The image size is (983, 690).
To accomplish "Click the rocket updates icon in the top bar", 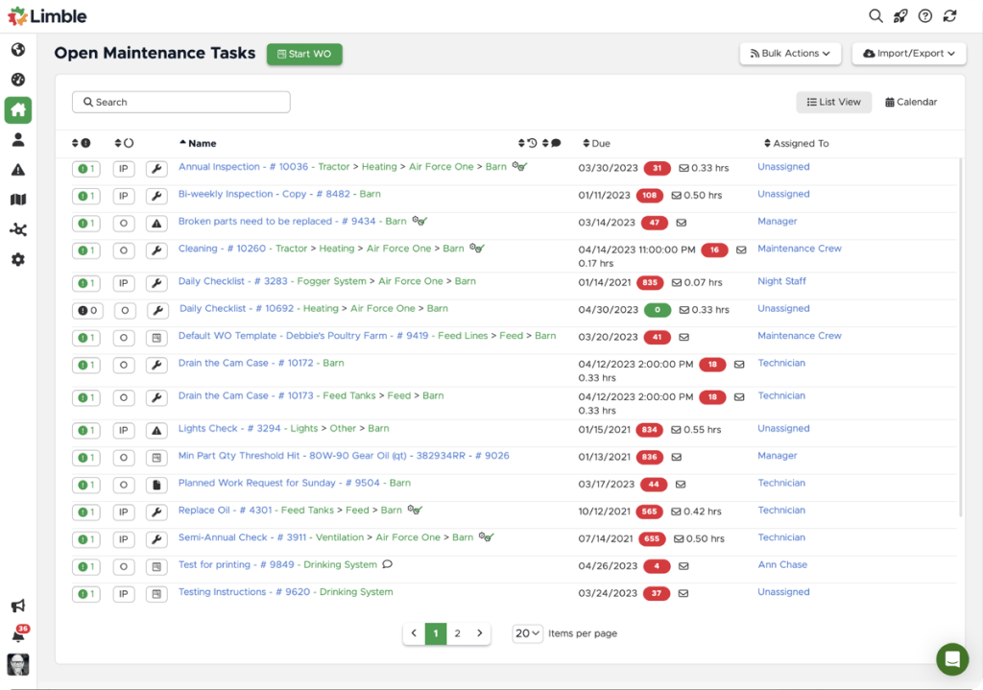I will 900,15.
